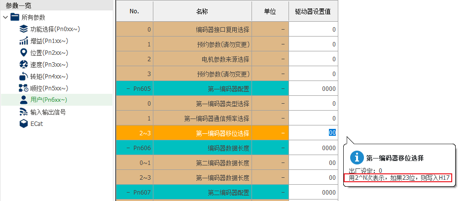Click the signal icon beside 输入输出信号

point(23,112)
